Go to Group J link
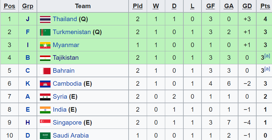 (28, 19)
